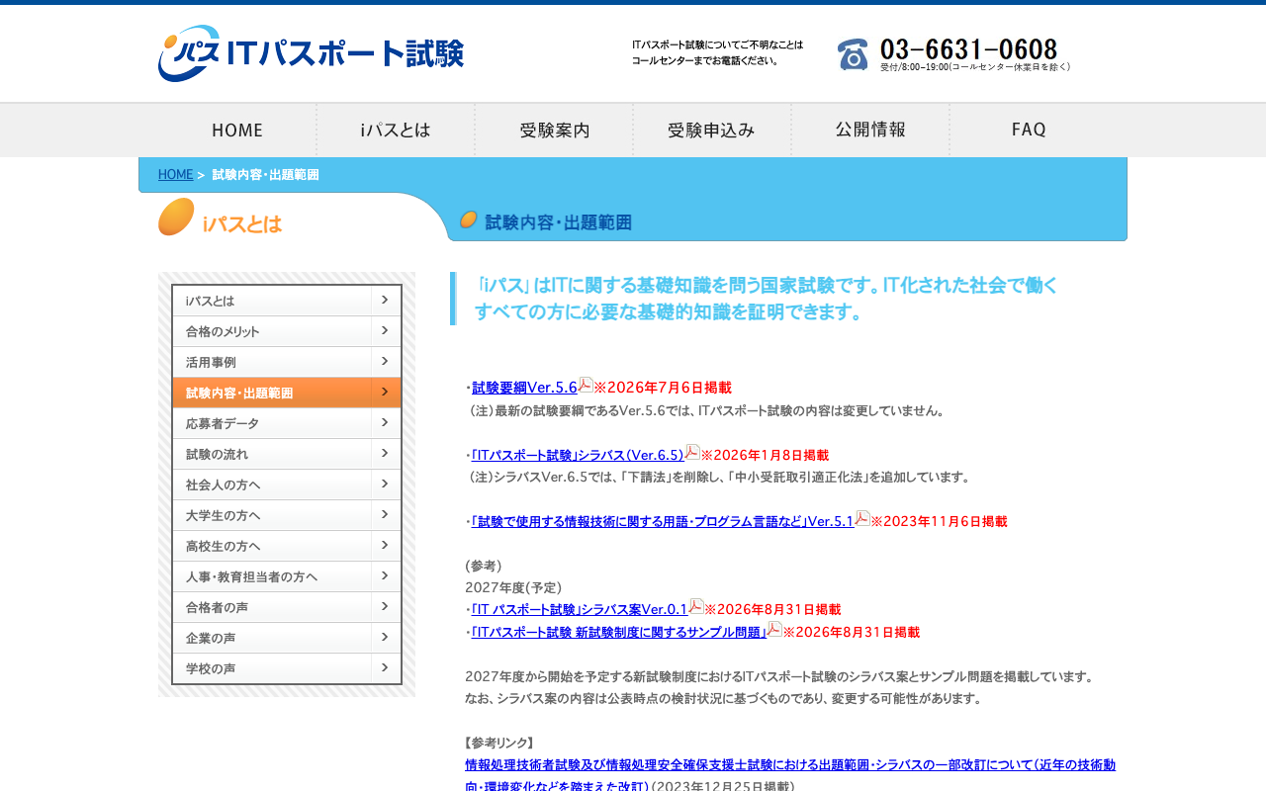Screen dimensions: 1266x791
Task: Click the arrow on the 高校生の方へ row
Action: coord(386,546)
